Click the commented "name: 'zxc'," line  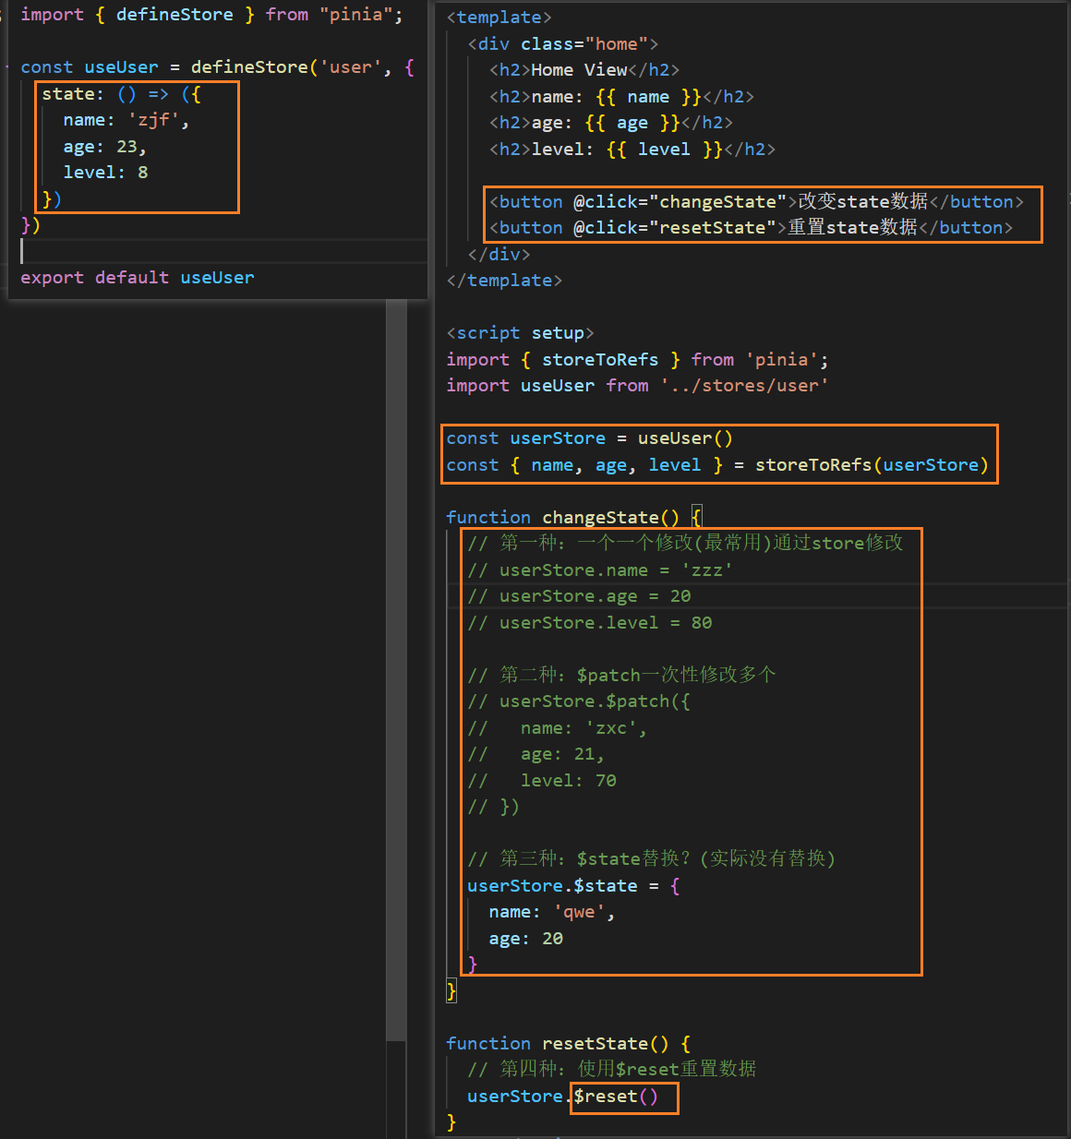click(558, 728)
